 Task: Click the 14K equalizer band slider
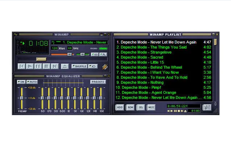pyautogui.click(x=94, y=98)
